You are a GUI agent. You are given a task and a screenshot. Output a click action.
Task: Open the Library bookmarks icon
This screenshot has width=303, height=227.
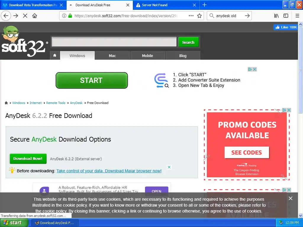[x=276, y=16]
